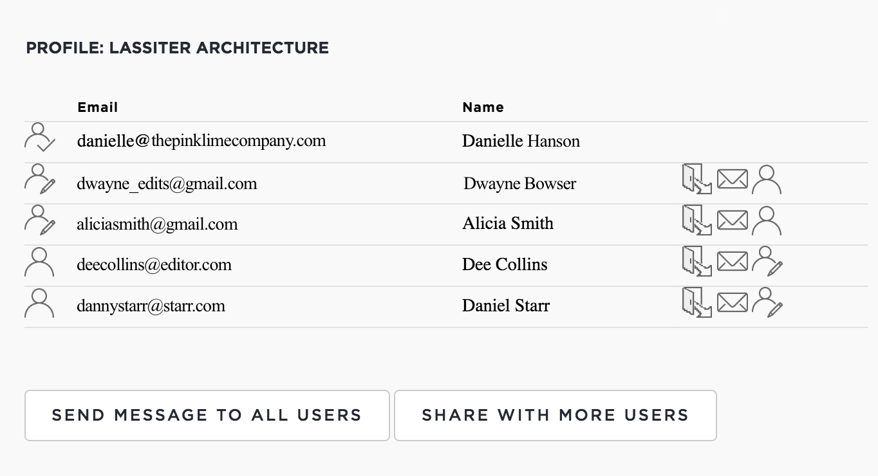This screenshot has height=476, width=878.
Task: Click editor status icon left of aliciasmith@gmail.com
Action: 40,220
